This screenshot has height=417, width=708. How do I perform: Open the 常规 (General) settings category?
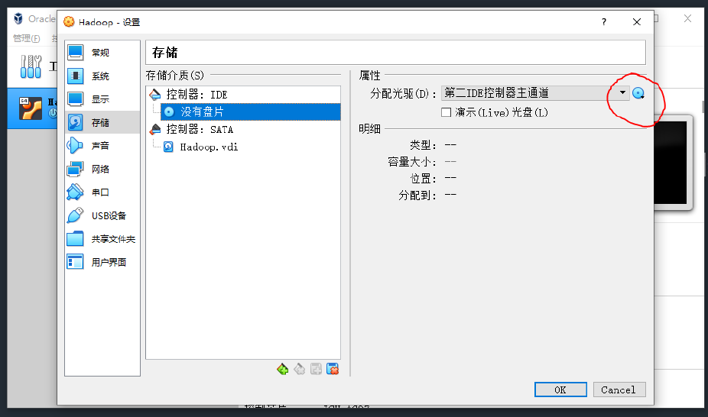102,53
